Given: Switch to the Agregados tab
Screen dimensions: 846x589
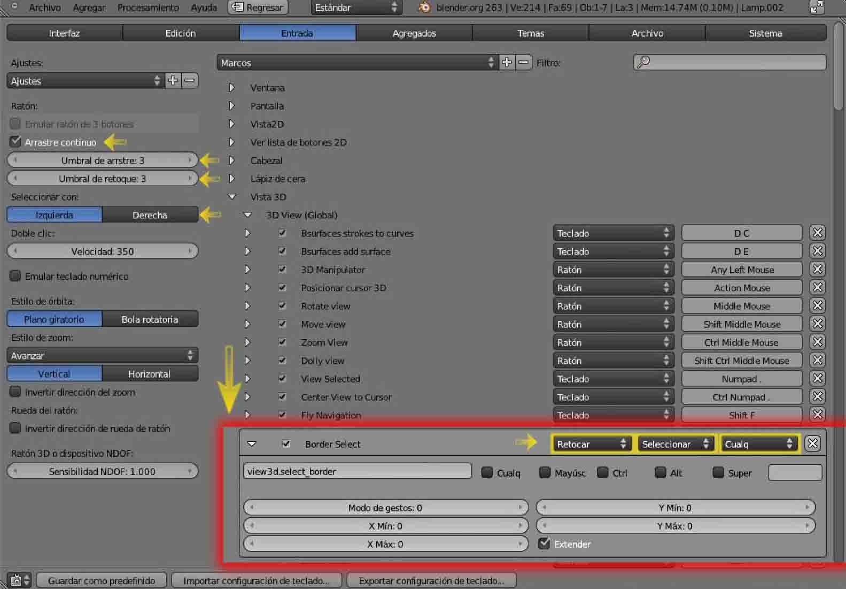Looking at the screenshot, I should pyautogui.click(x=414, y=33).
